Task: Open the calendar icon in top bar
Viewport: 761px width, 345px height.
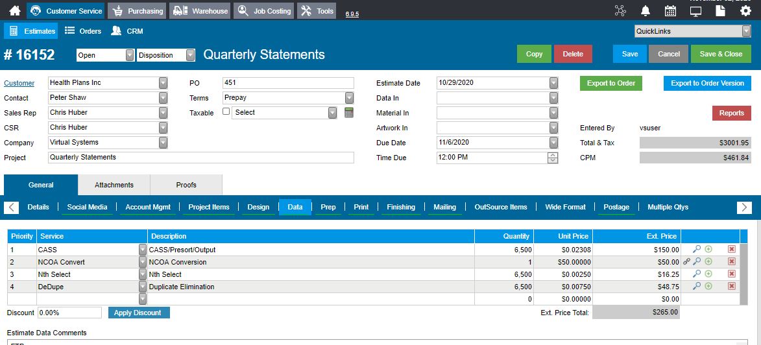Action: (670, 10)
